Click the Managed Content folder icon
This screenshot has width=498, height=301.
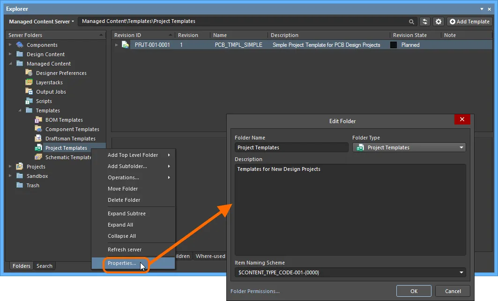click(x=20, y=64)
